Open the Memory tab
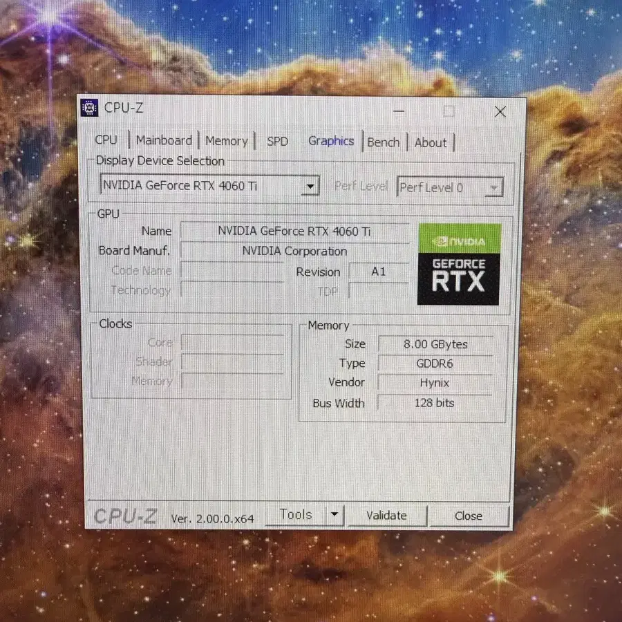Screen dimensions: 622x622 (x=227, y=141)
